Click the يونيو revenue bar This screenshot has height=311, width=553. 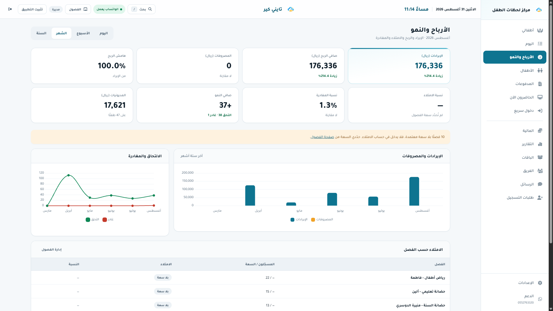(x=332, y=199)
